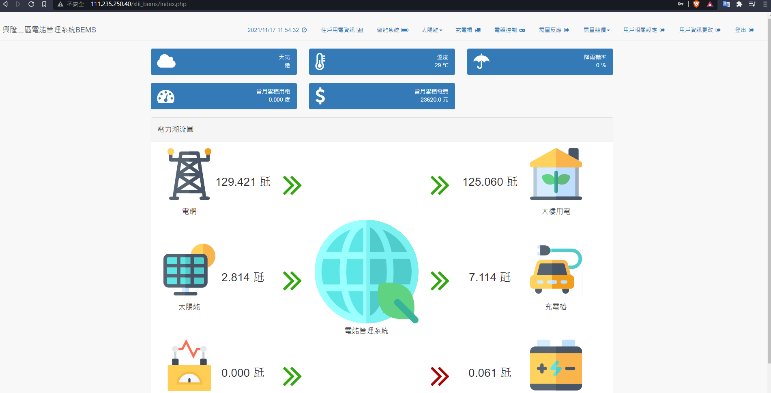Open 需量反應 menu item
The width and height of the screenshot is (771, 393).
click(554, 30)
